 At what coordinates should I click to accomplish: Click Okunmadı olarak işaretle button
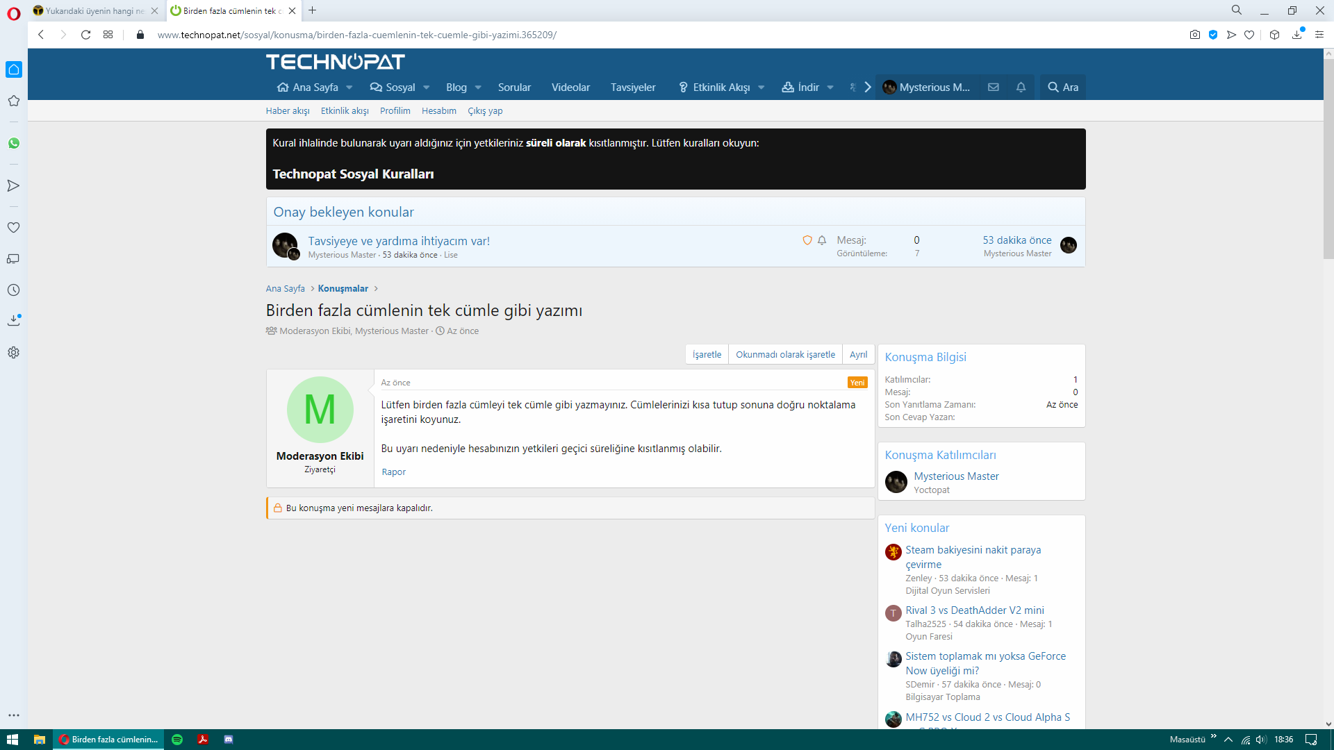(785, 354)
